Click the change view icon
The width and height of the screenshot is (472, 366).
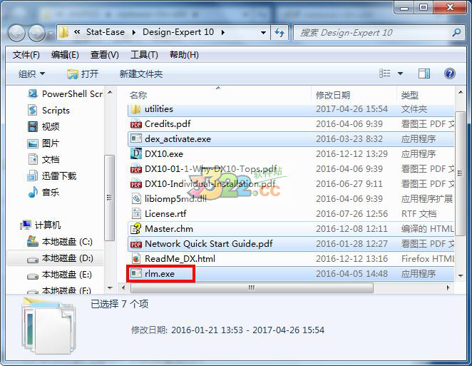[385, 73]
